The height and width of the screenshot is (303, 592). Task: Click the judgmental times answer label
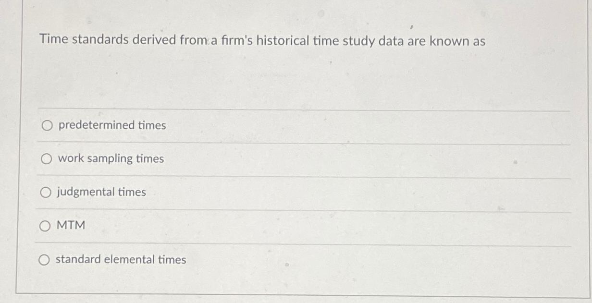click(x=101, y=192)
